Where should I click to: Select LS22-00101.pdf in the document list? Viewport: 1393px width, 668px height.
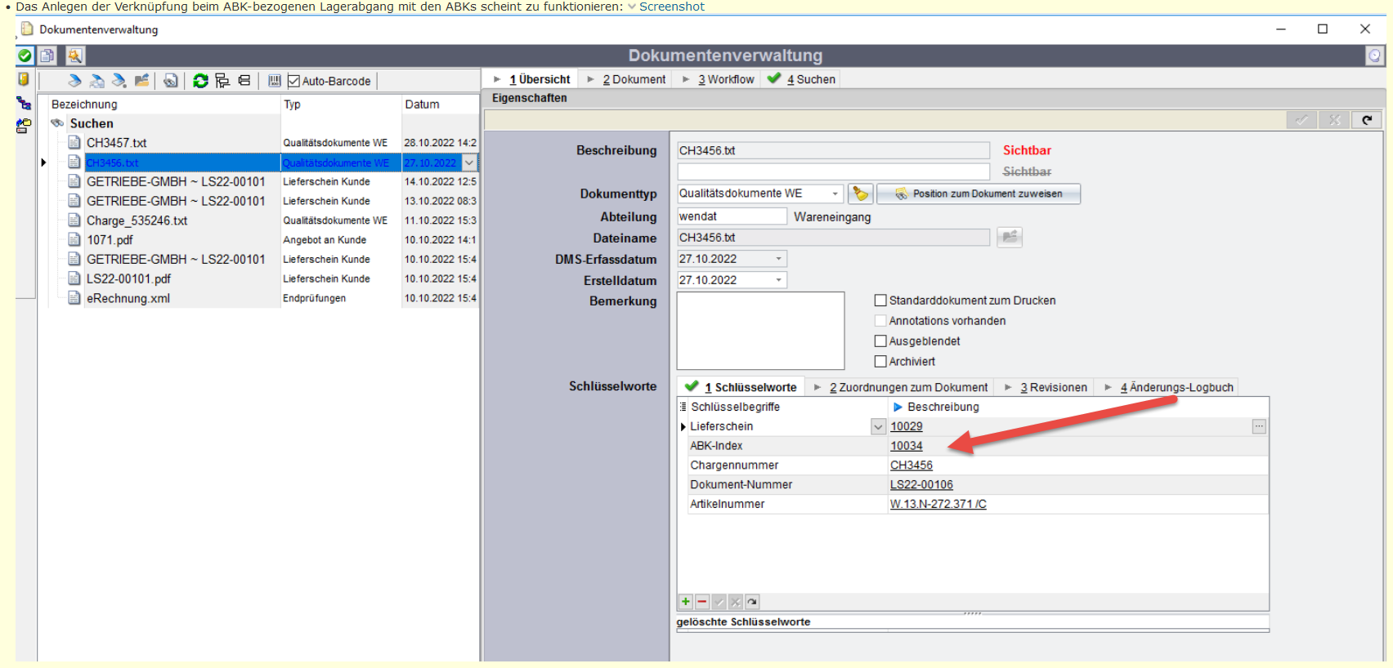click(x=128, y=279)
